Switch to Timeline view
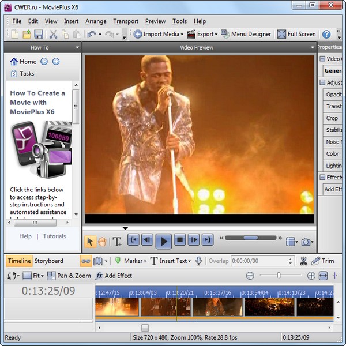The height and width of the screenshot is (346, 346). tap(19, 261)
